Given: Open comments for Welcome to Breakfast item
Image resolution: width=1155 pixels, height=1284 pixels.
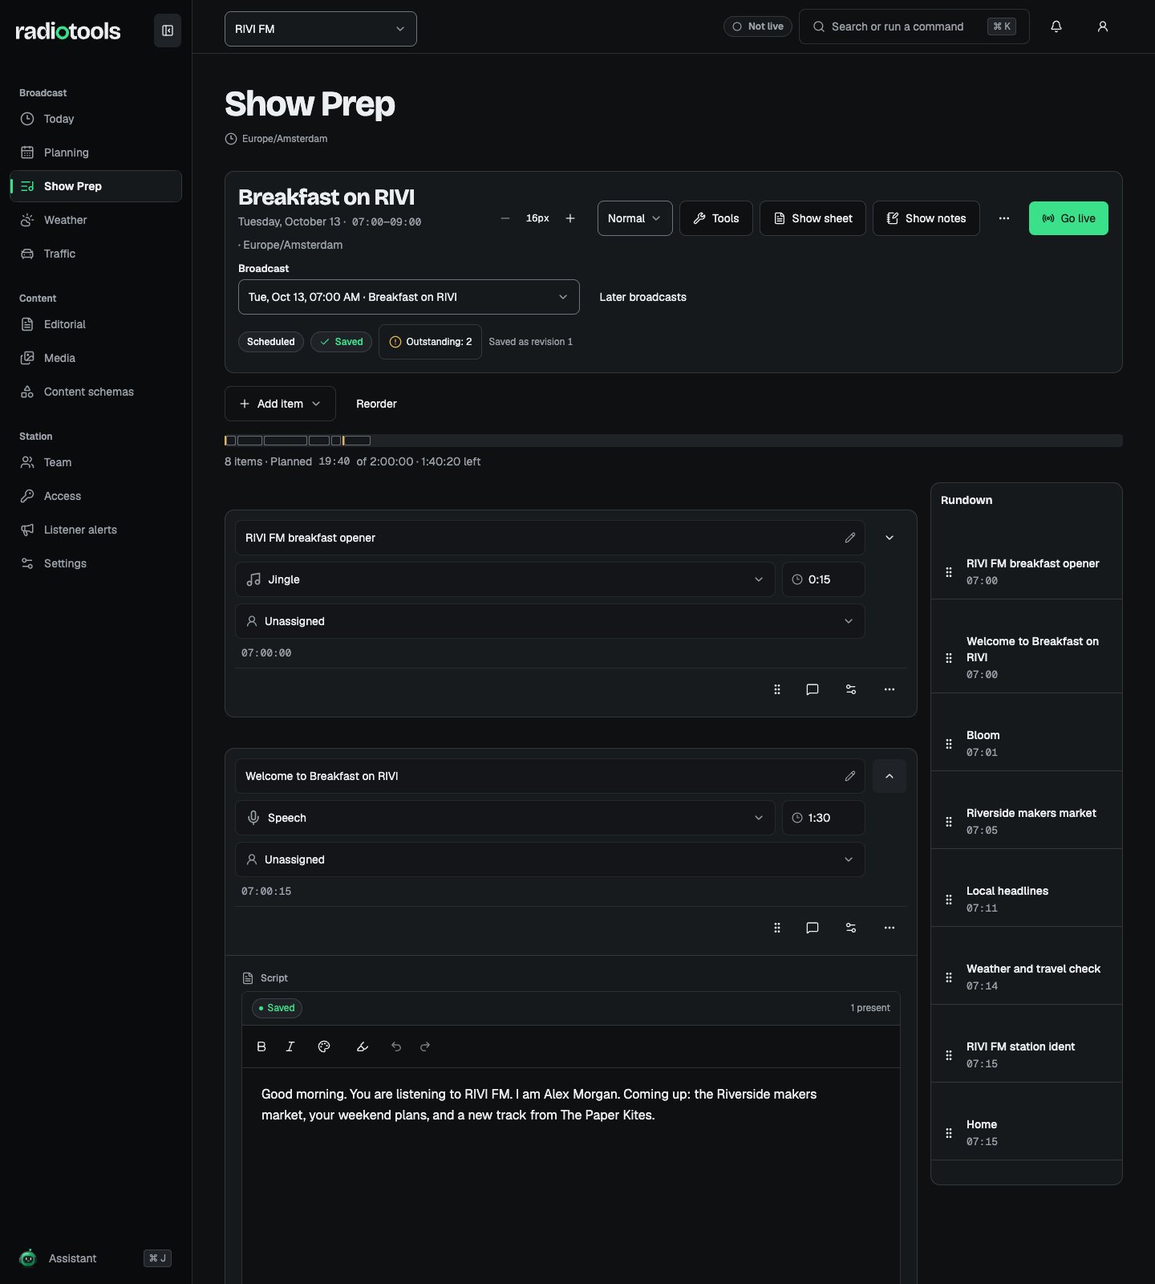Looking at the screenshot, I should [813, 928].
